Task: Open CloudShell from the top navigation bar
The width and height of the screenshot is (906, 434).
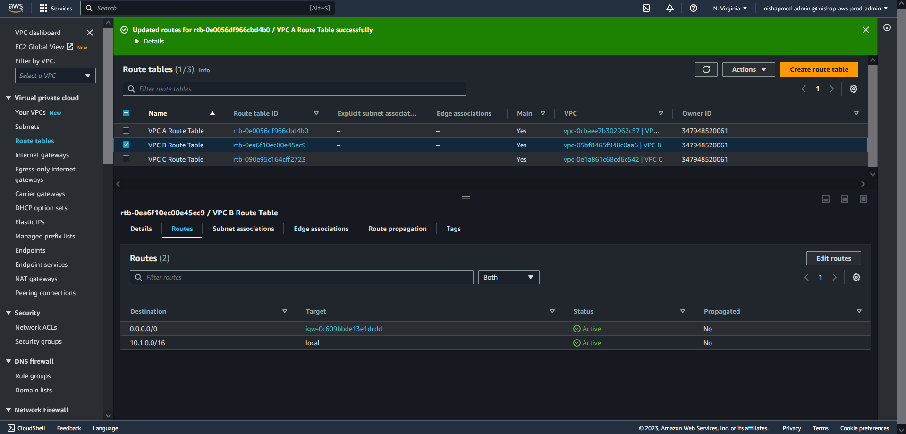Action: coord(646,8)
